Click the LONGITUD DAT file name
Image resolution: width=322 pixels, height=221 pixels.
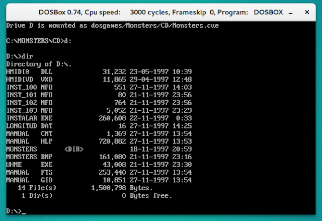tap(29, 126)
